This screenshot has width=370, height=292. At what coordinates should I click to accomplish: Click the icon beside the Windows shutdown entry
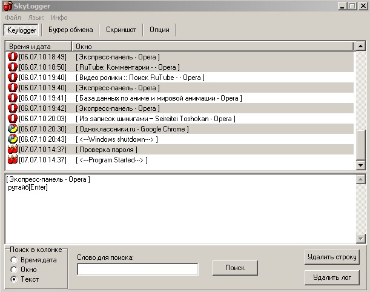(12, 139)
